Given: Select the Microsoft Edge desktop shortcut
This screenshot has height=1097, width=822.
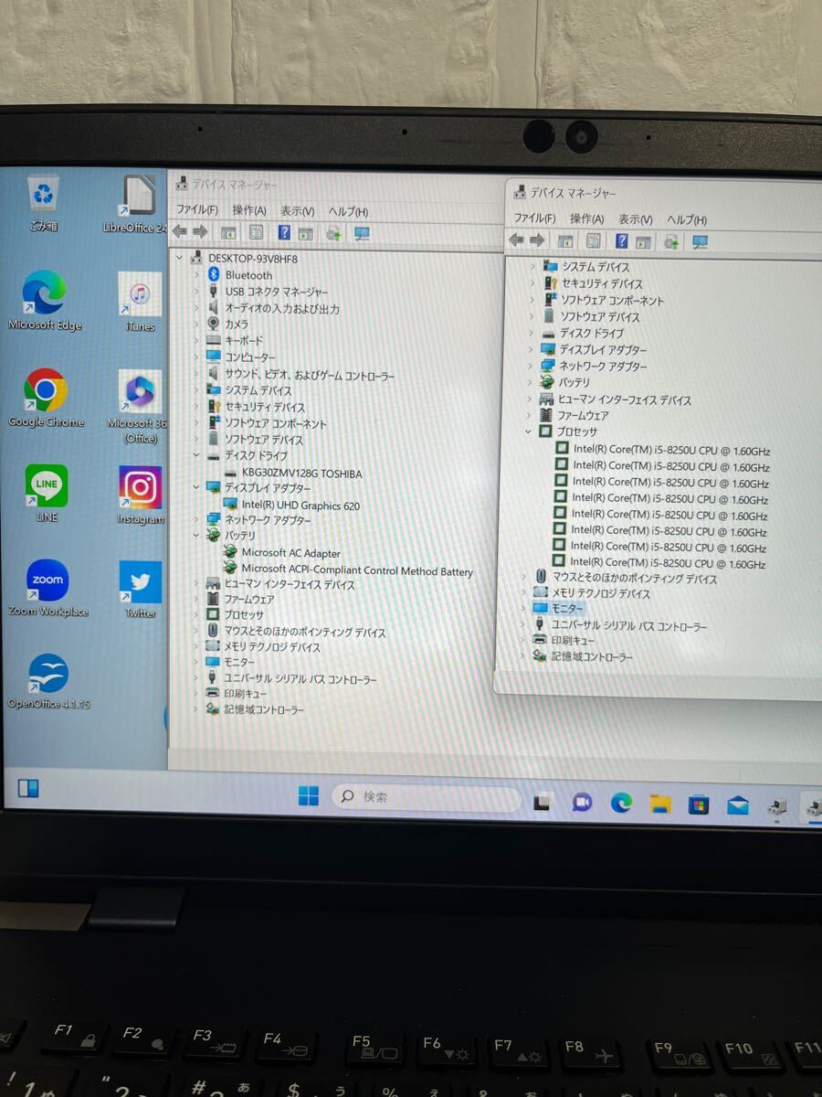Looking at the screenshot, I should click(45, 301).
